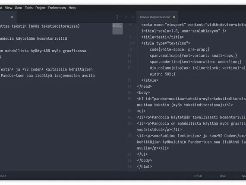Click the column indicator in status bar
246x185 pixels.
coord(3,176)
